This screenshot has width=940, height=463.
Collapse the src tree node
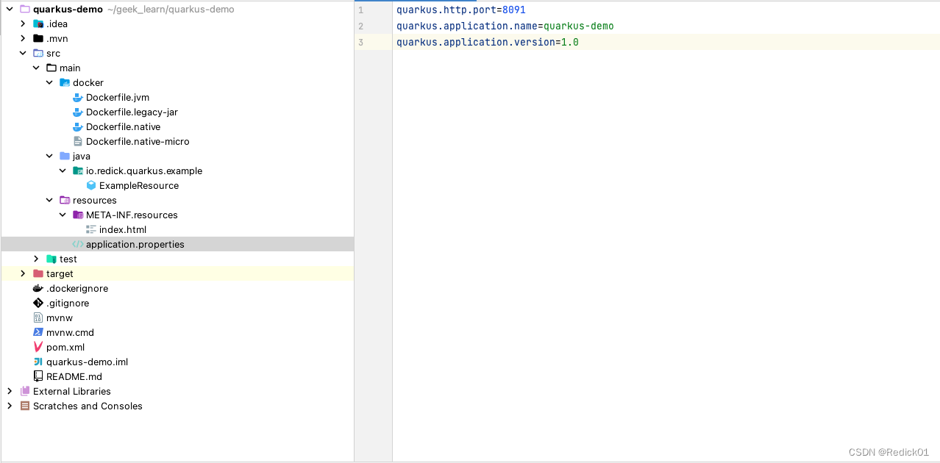22,53
